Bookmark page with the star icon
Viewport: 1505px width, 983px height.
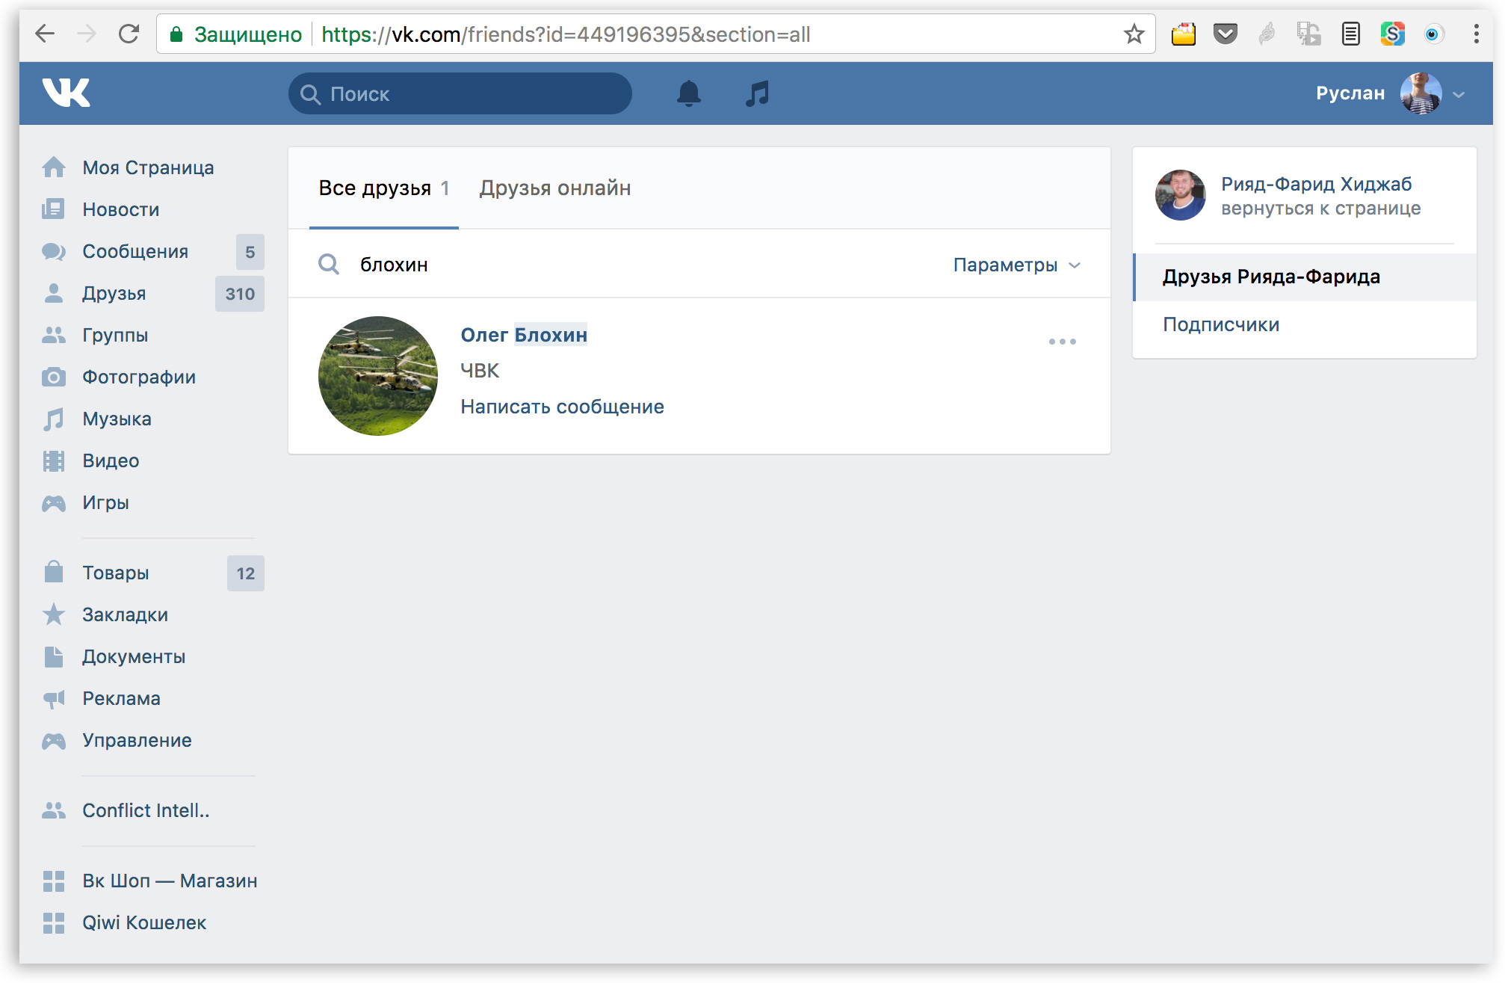tap(1134, 34)
